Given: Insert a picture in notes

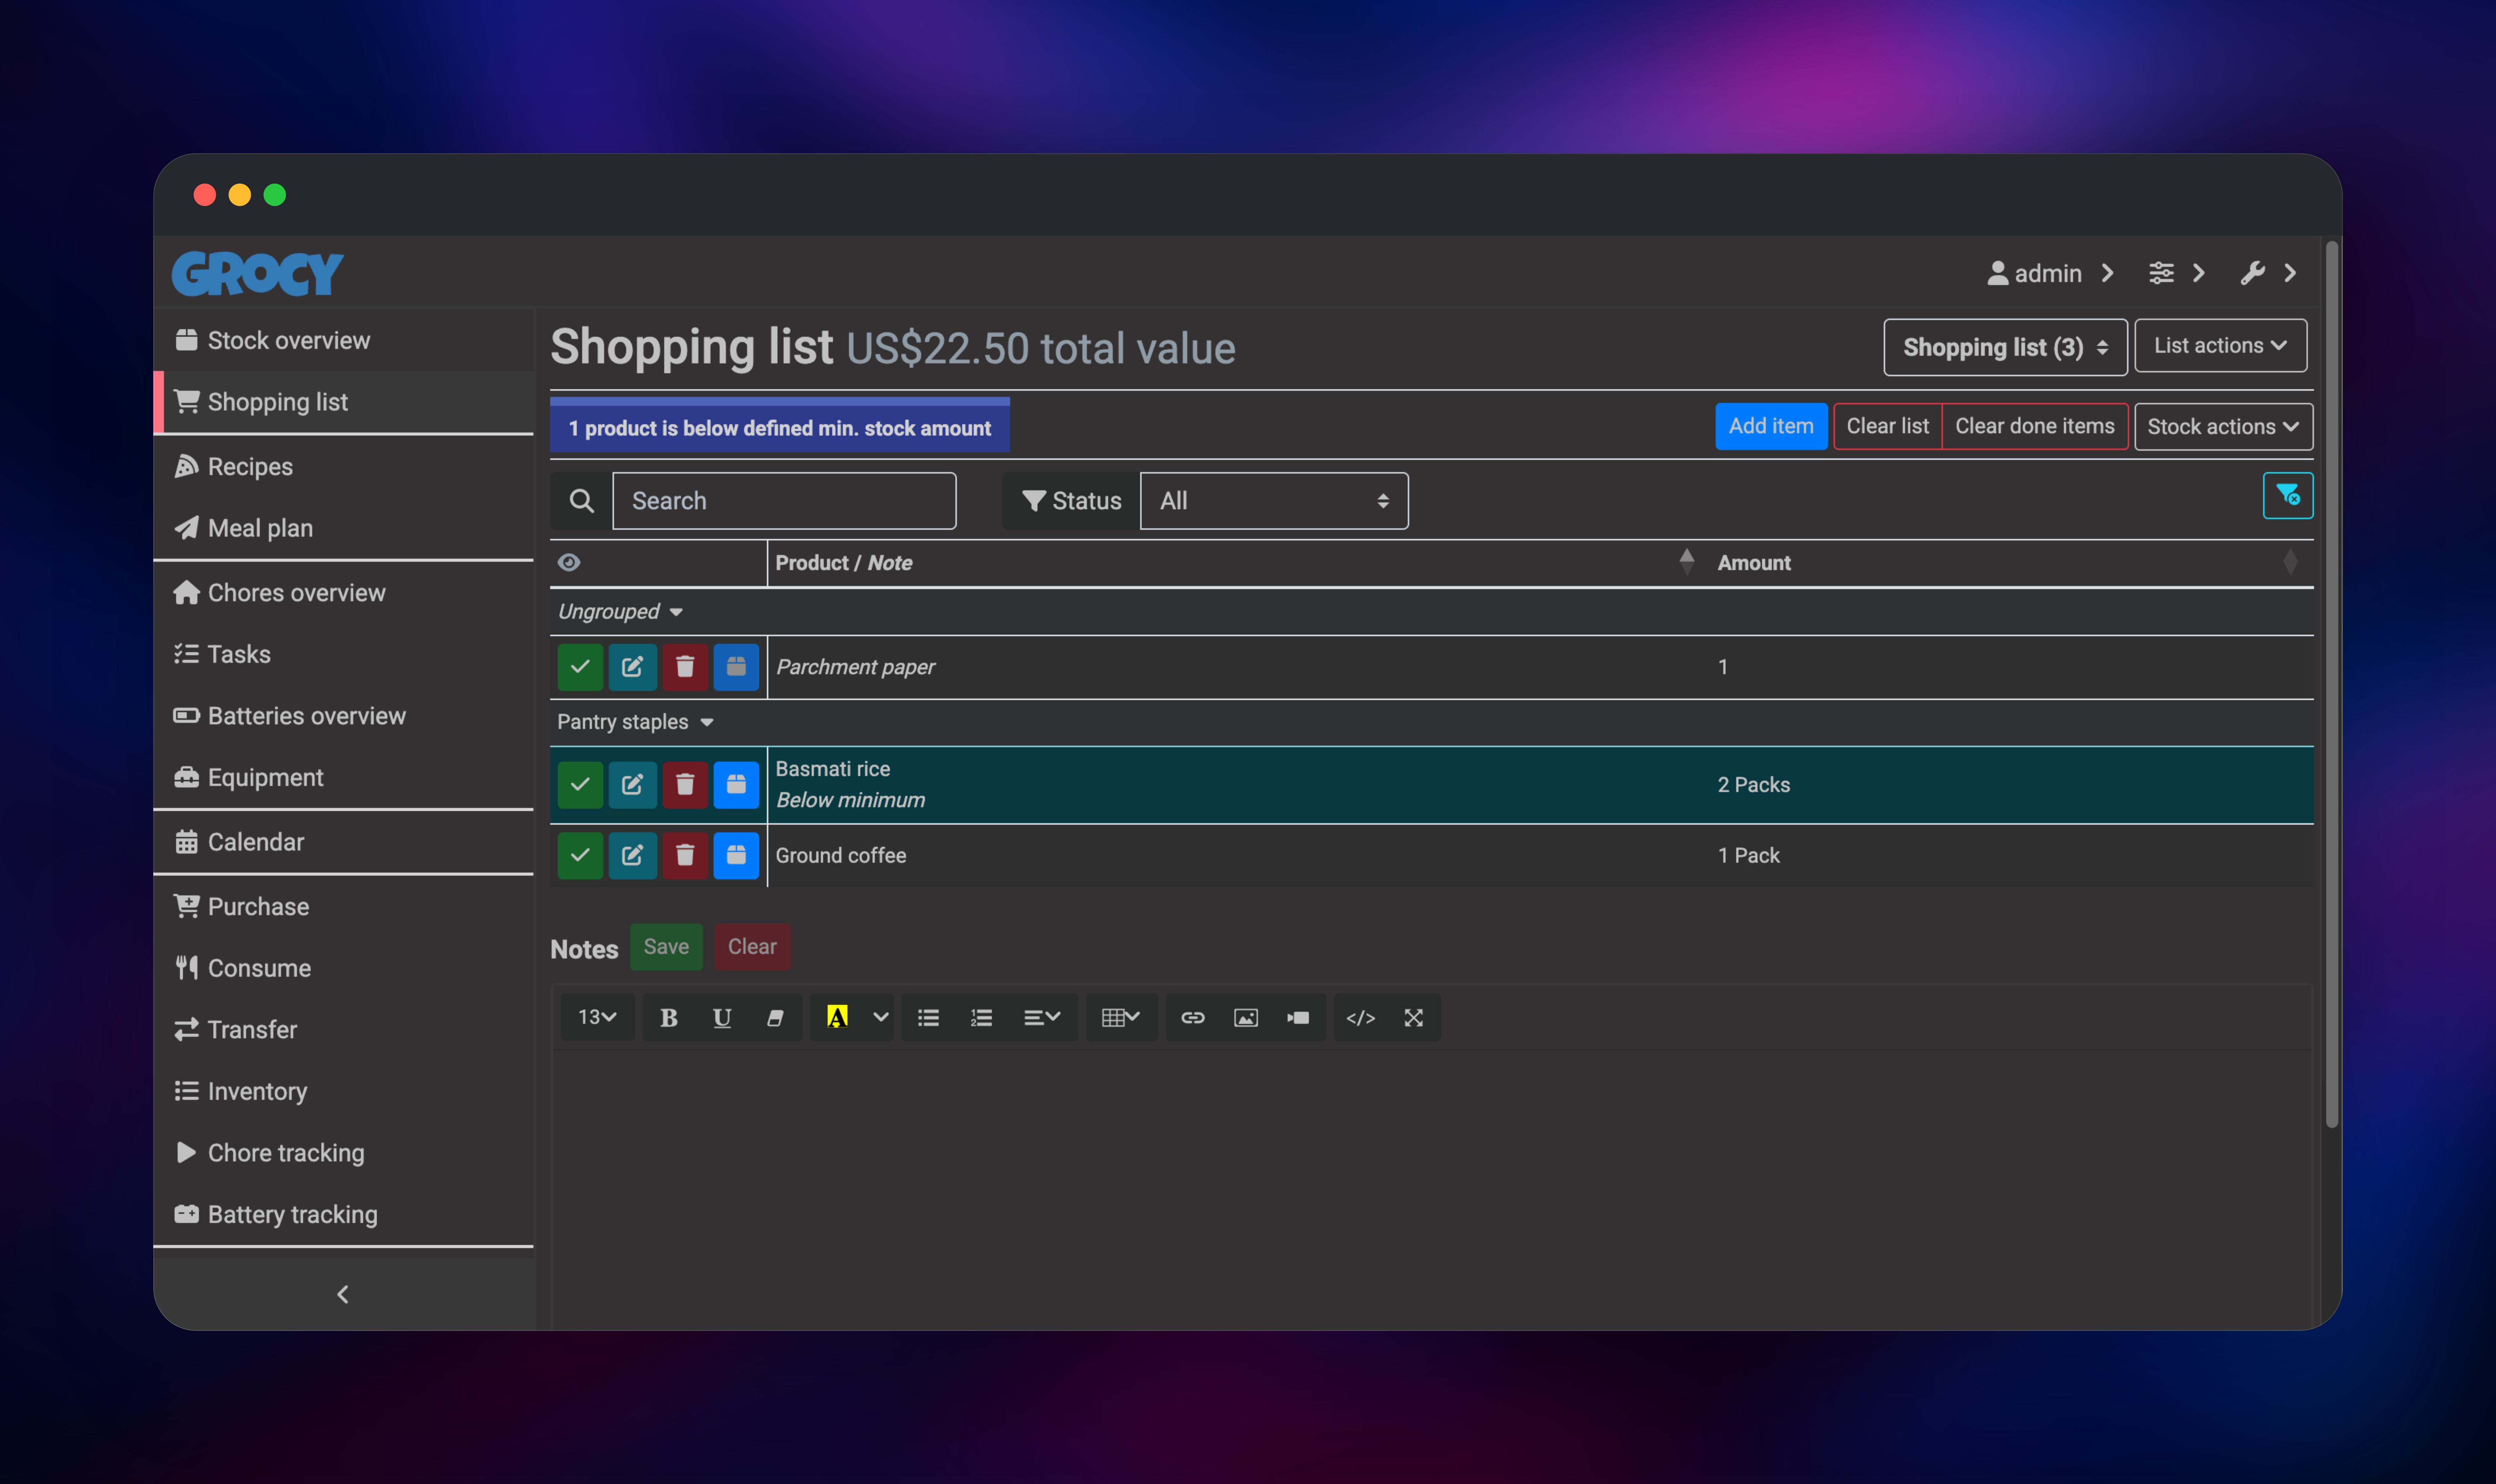Looking at the screenshot, I should [x=1246, y=1018].
